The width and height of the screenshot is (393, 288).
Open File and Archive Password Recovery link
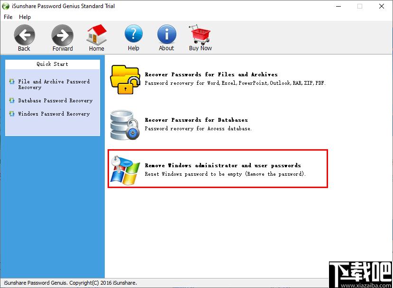(54, 84)
